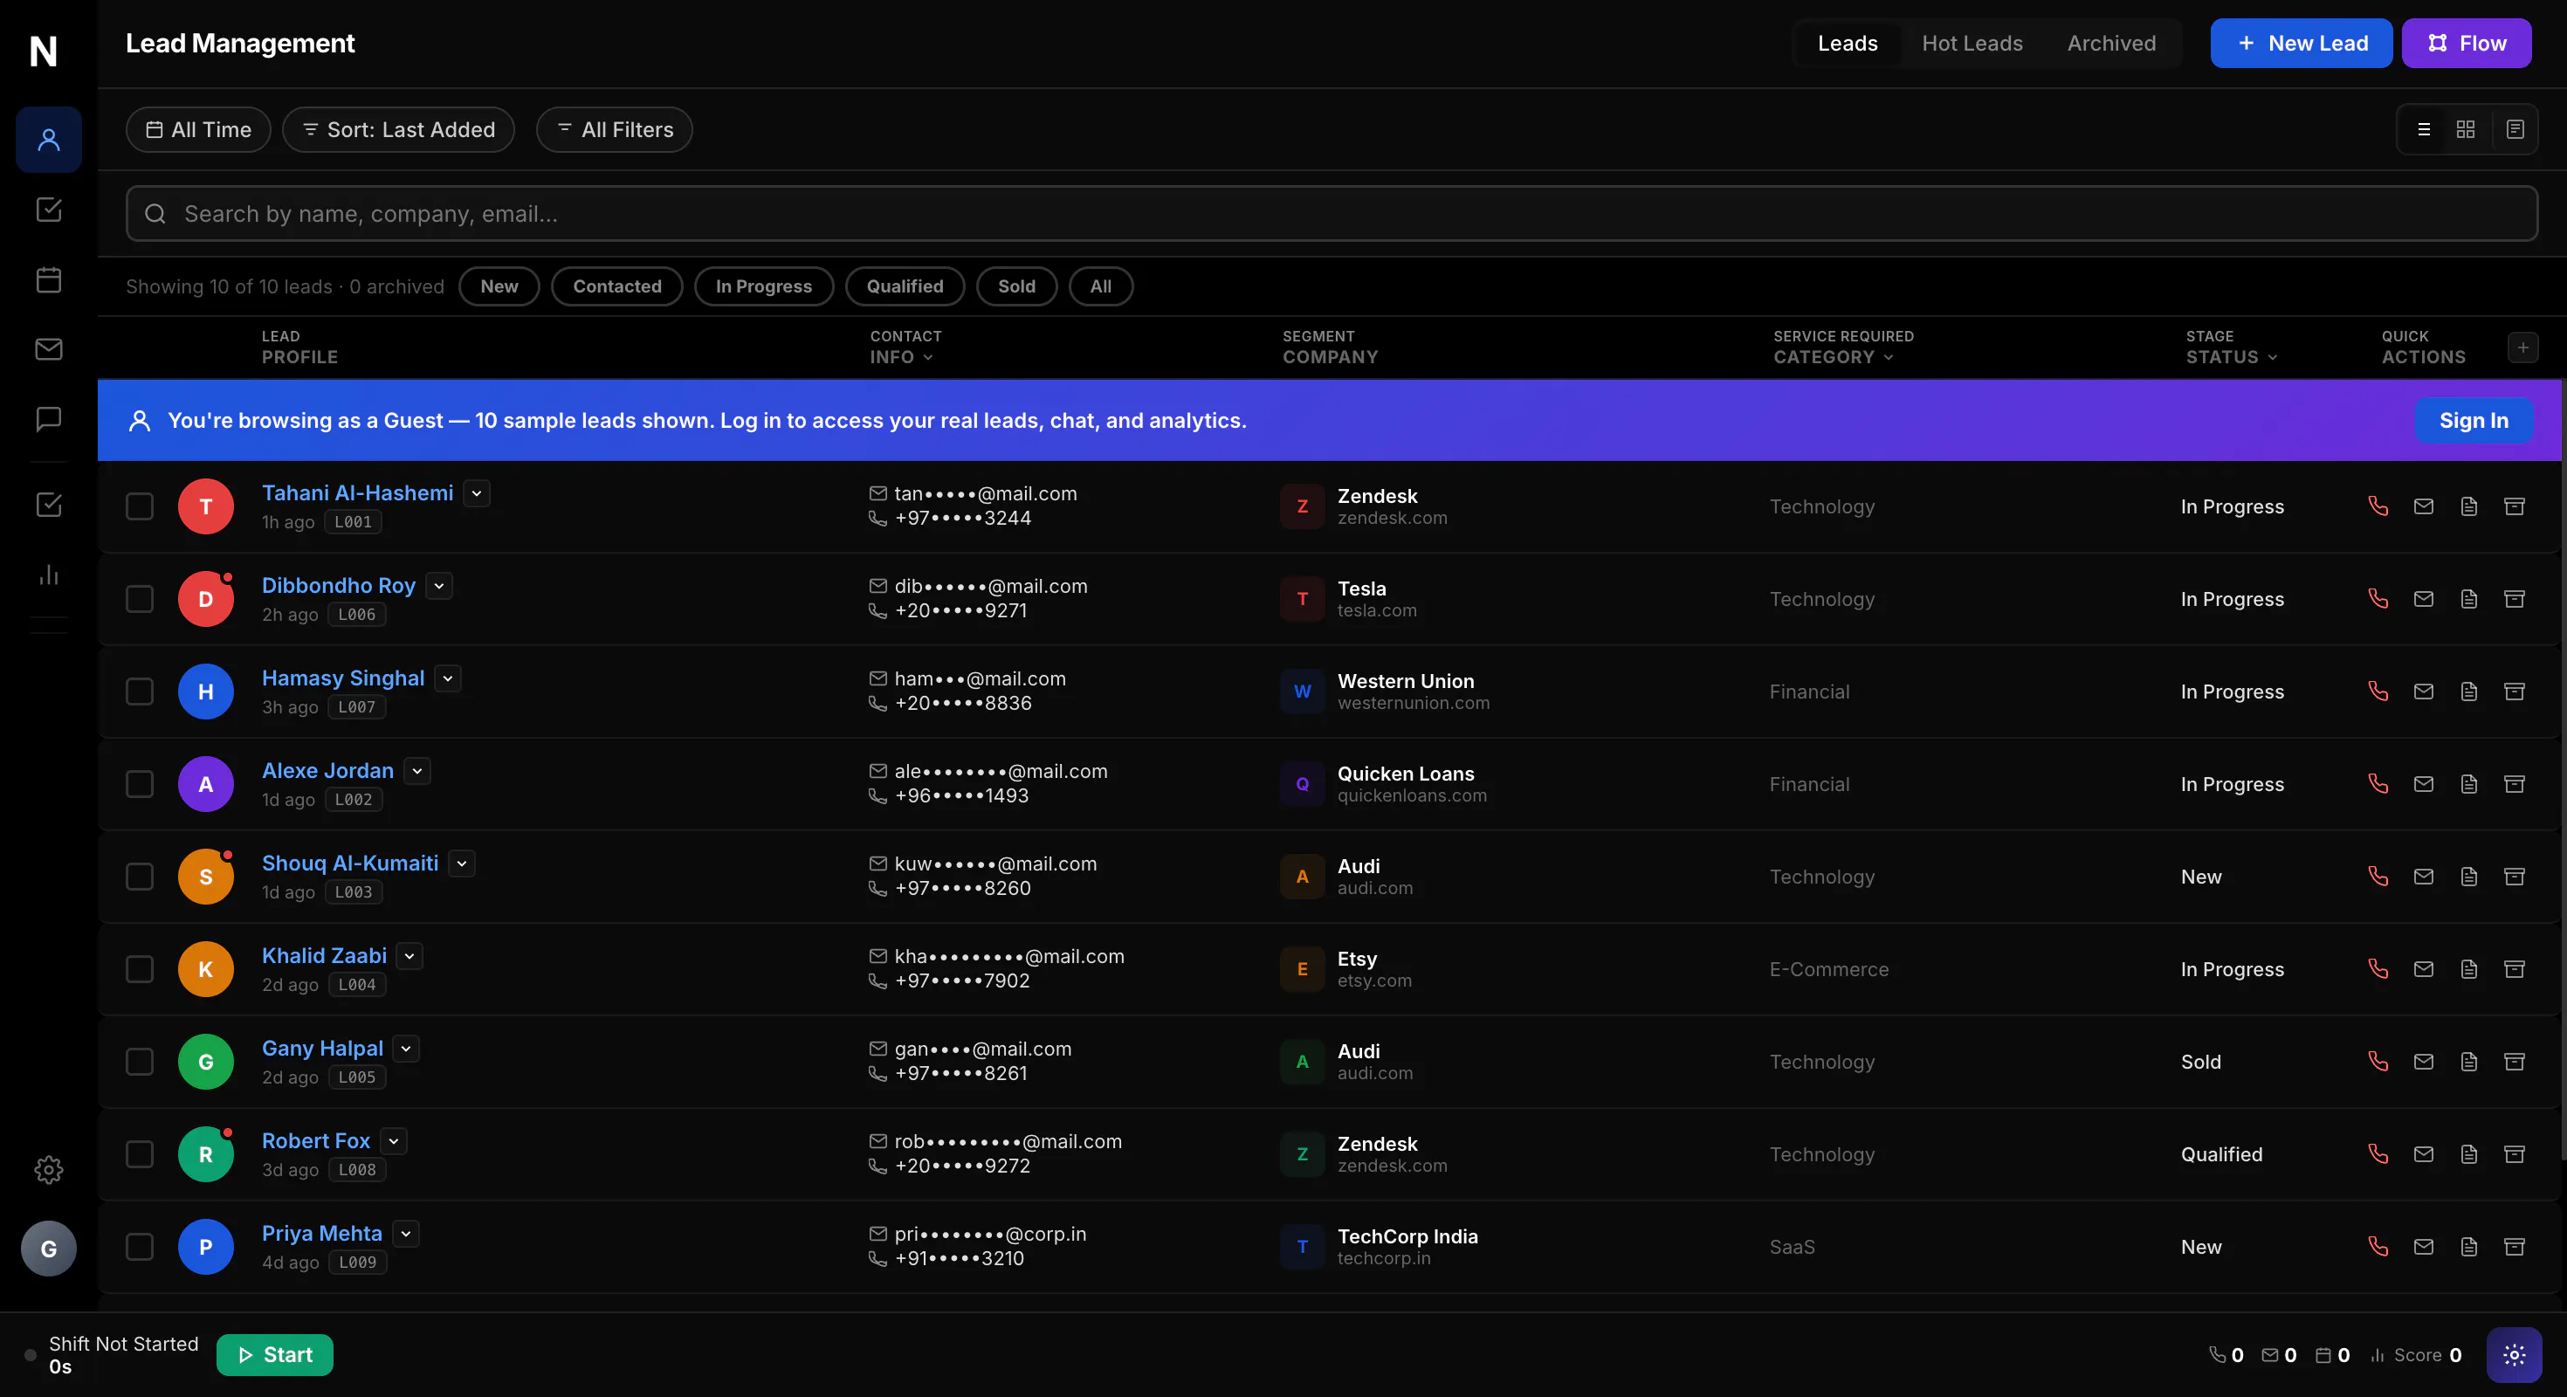The image size is (2567, 1397).
Task: Open the mail icon in the sidebar
Action: [48, 350]
